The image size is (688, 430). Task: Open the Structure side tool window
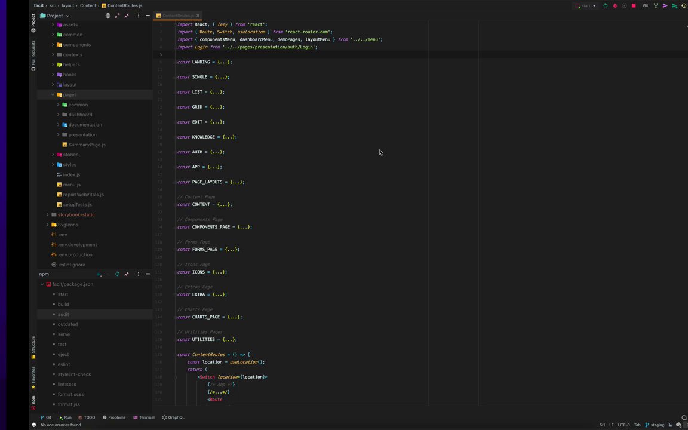33,348
